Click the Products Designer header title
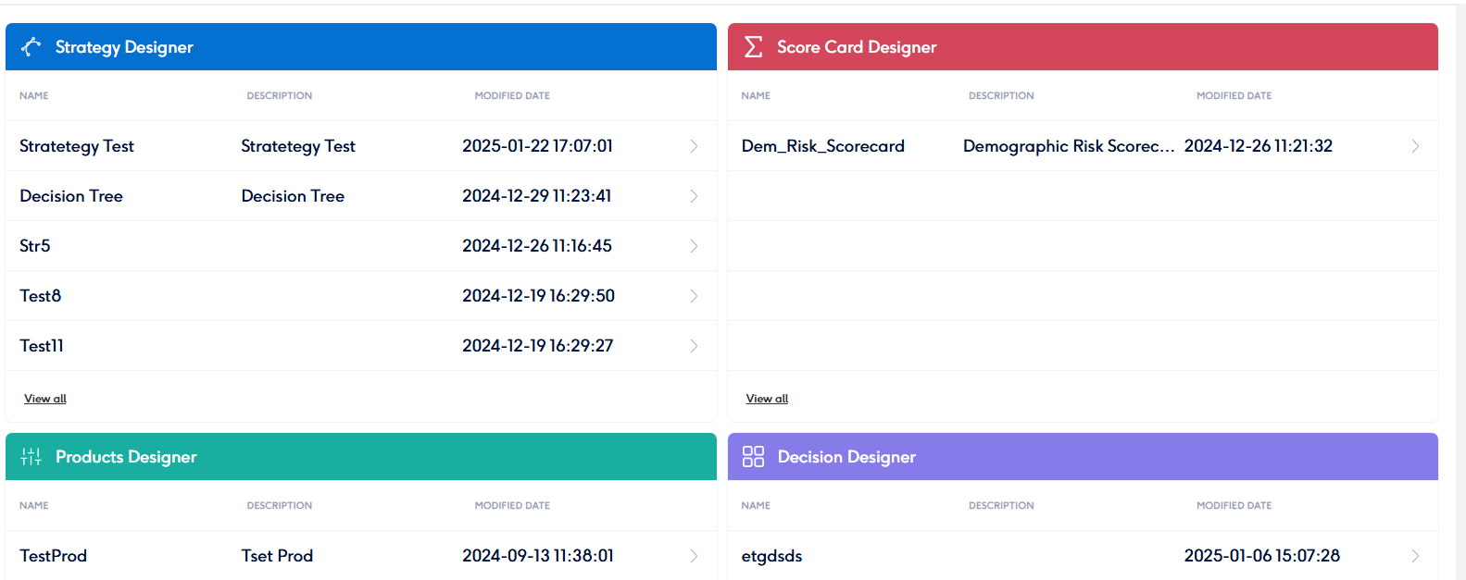This screenshot has height=580, width=1466. click(126, 457)
